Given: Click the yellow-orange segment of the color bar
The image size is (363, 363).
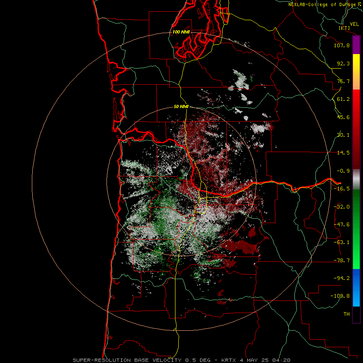Looking at the screenshot, I should coord(356,72).
